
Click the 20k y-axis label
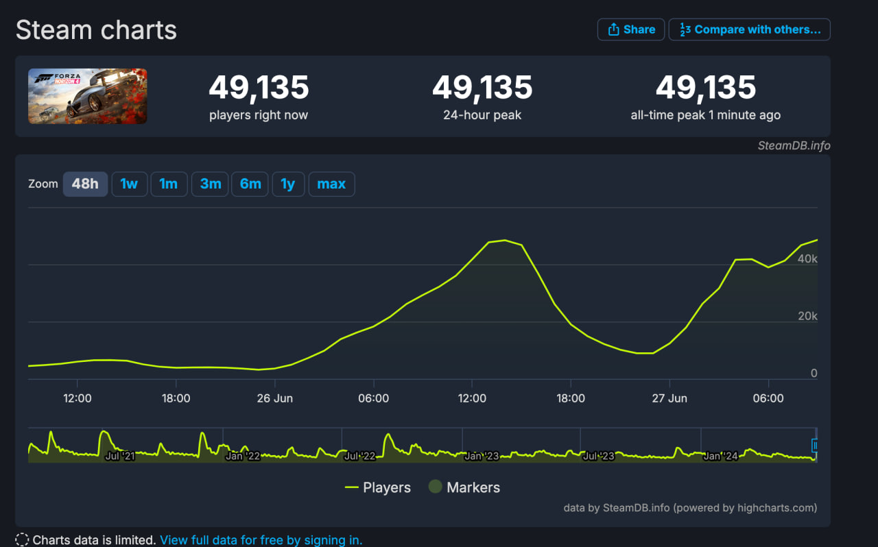(x=807, y=316)
